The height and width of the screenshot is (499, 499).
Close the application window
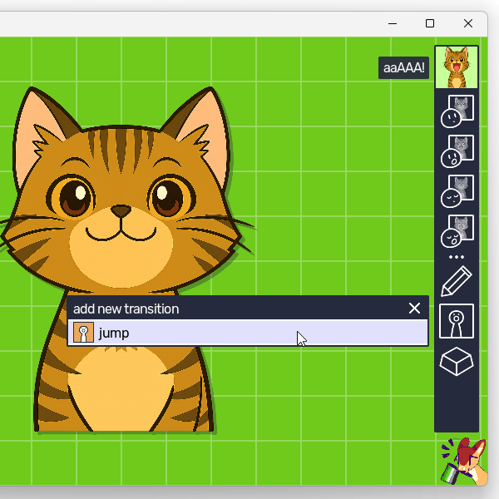(x=468, y=23)
